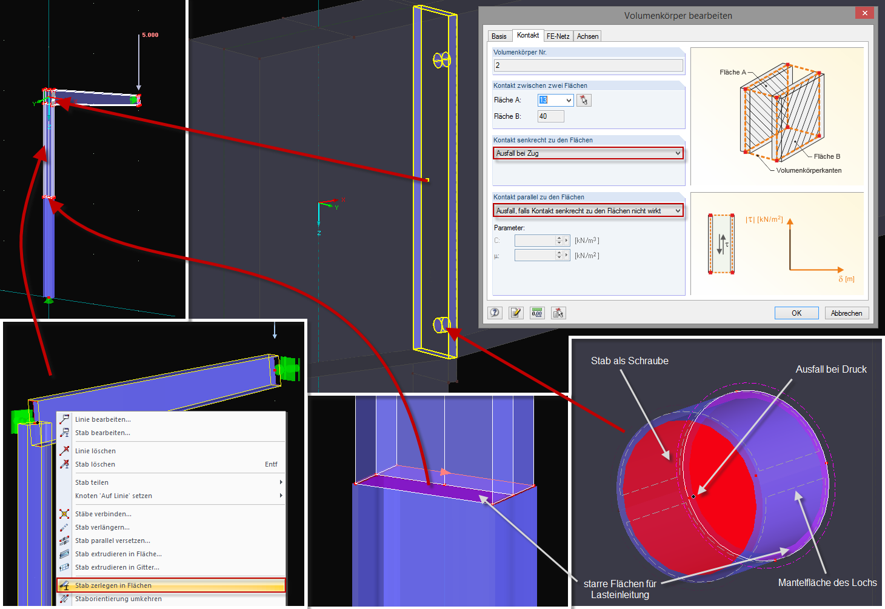Cancel with the Abbrechen button

tap(847, 313)
